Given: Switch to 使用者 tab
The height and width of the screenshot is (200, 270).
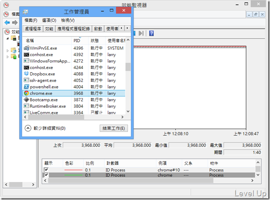Looking at the screenshot, I should click(x=112, y=29).
